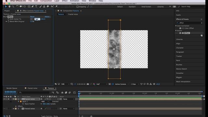
Task: Open the Effect menu
Action: click(x=65, y=1)
